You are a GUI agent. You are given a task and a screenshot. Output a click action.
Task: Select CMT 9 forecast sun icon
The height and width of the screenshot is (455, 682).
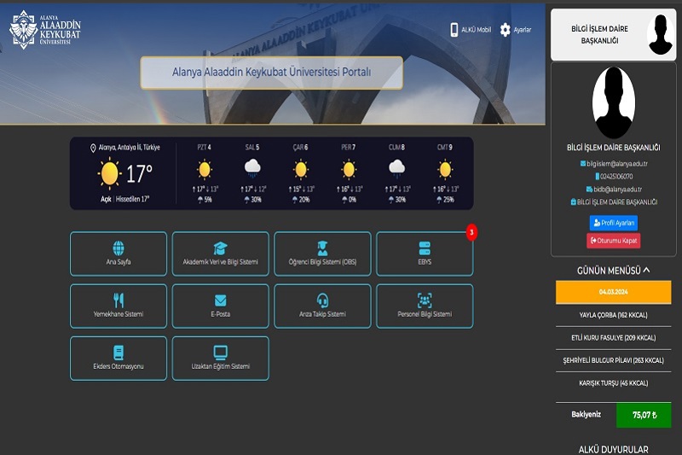tap(445, 169)
